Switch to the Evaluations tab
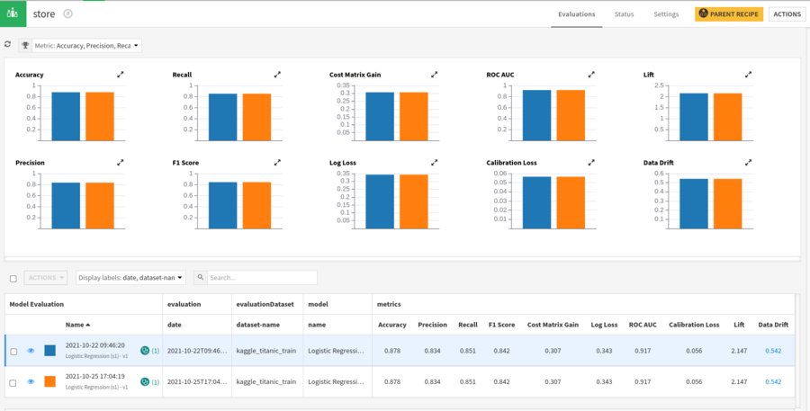This screenshot has width=810, height=411. [x=577, y=14]
